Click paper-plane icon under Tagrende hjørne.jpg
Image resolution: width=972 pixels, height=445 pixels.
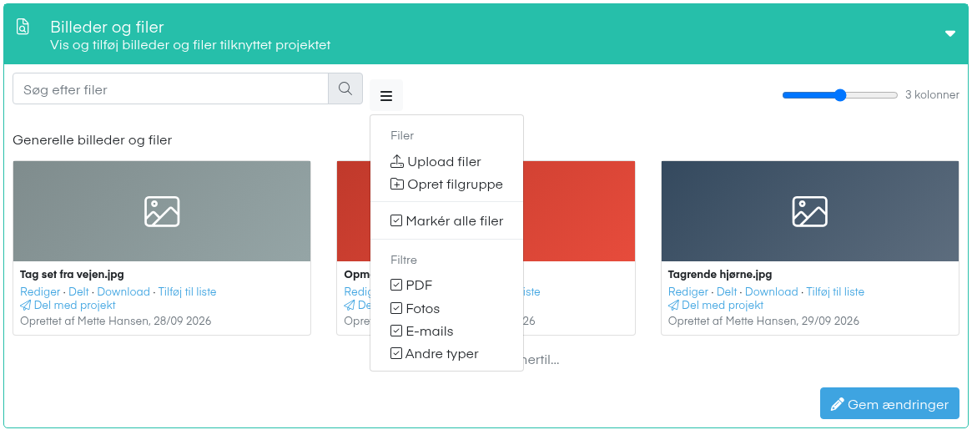[x=674, y=306]
